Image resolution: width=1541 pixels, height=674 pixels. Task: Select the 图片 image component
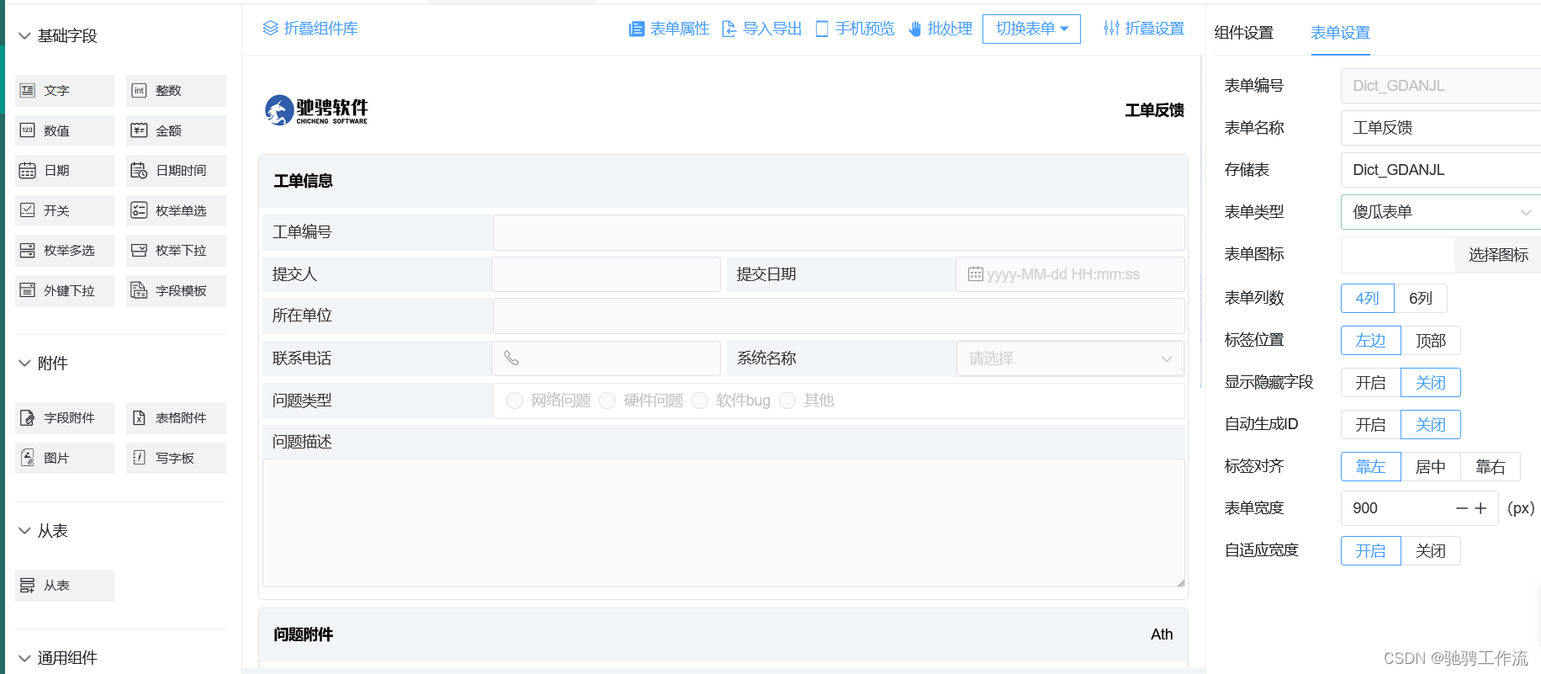pos(65,459)
